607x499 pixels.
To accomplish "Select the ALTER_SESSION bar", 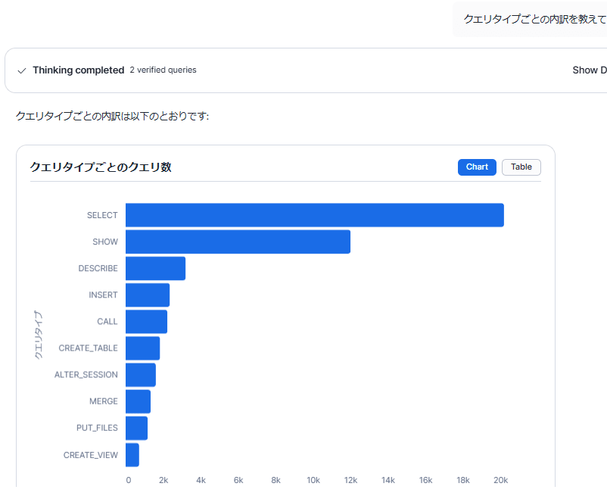I will (141, 375).
